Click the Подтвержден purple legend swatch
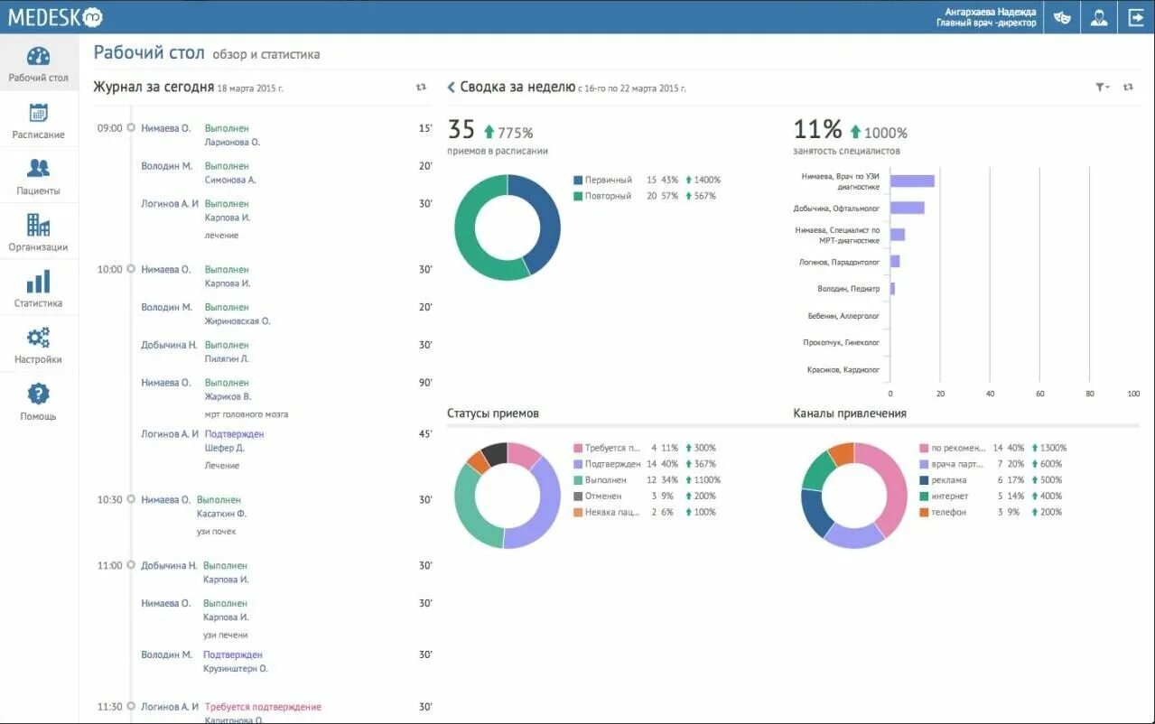The width and height of the screenshot is (1155, 724). tap(578, 464)
